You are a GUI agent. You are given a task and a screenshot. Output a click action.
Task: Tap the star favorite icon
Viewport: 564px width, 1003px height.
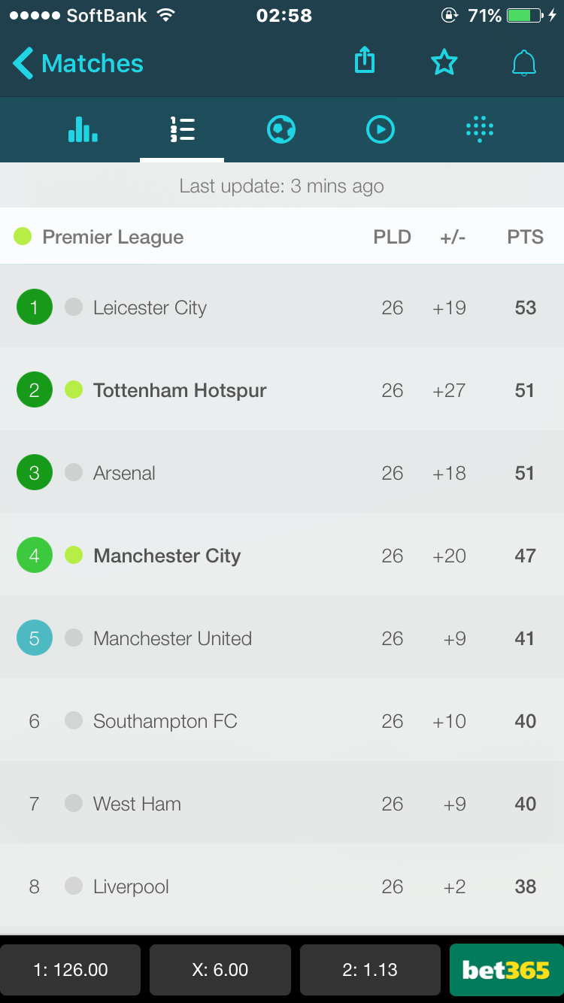pyautogui.click(x=444, y=62)
